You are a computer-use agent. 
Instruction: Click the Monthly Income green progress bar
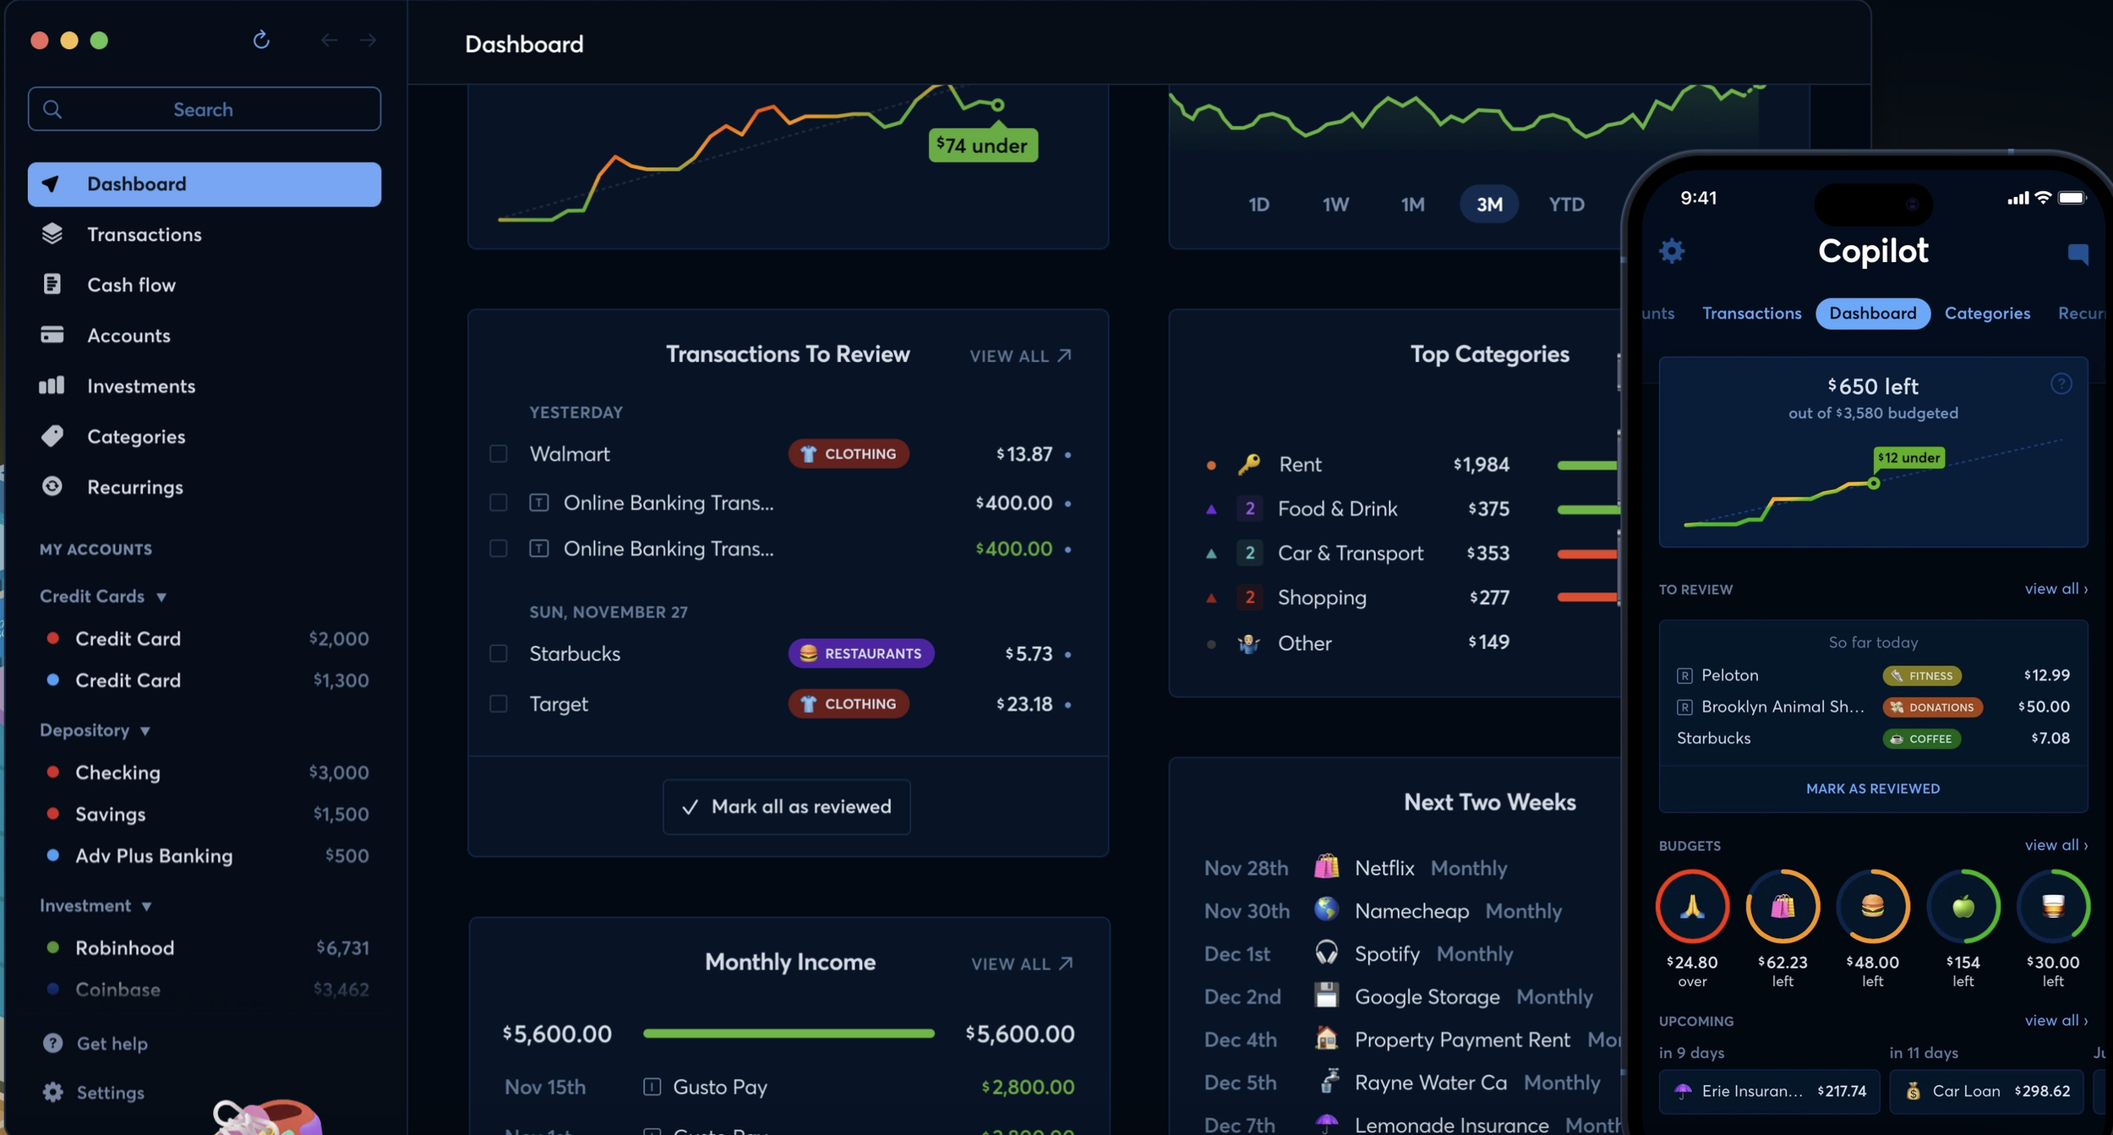click(x=788, y=1033)
